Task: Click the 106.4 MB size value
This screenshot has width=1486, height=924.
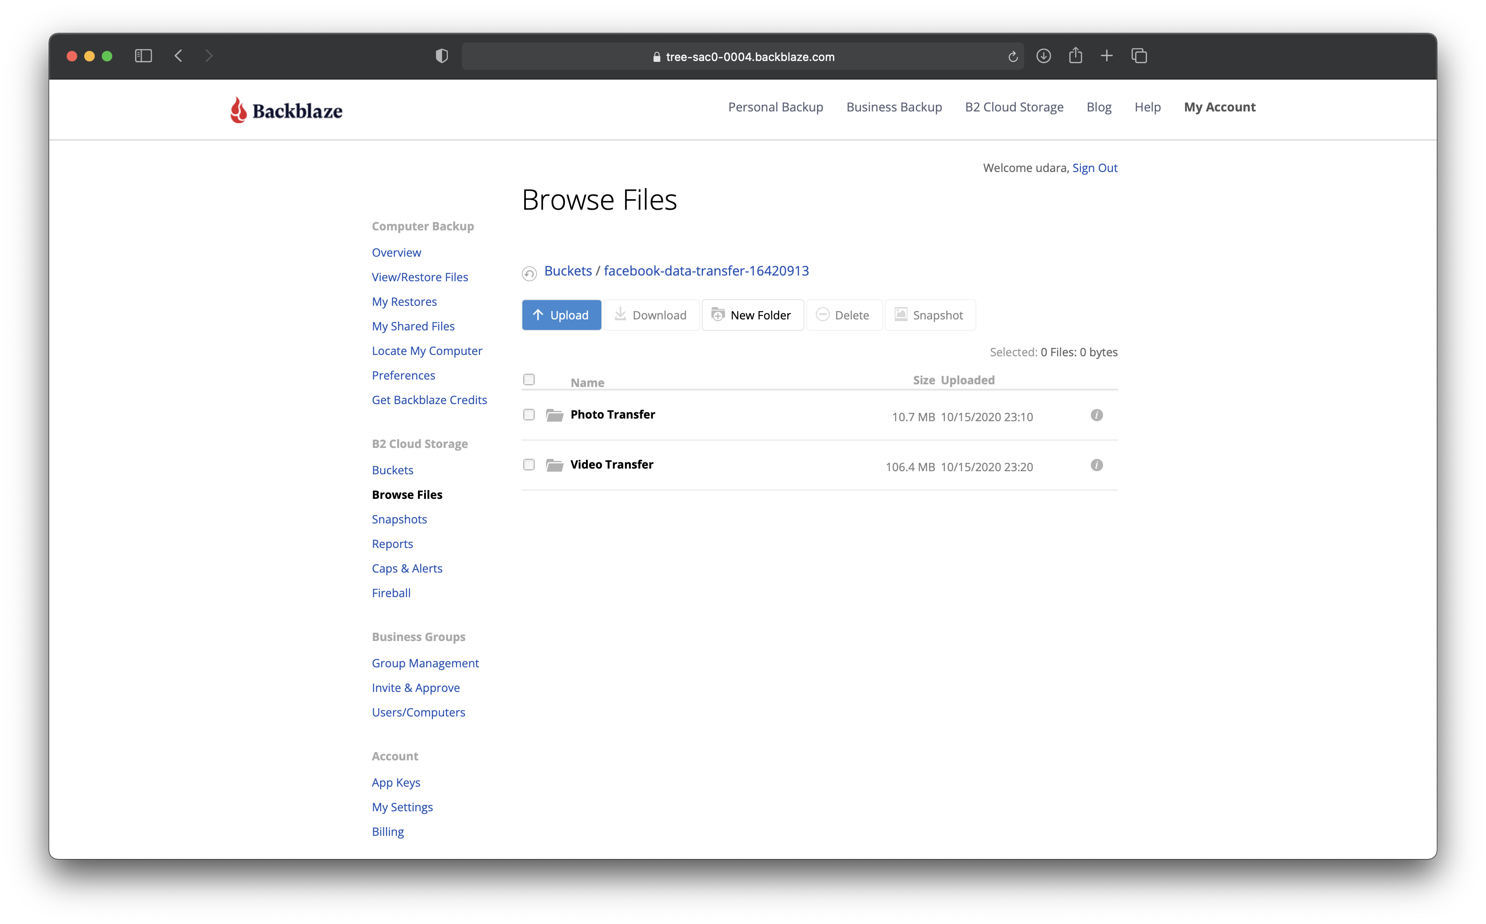Action: (x=910, y=467)
